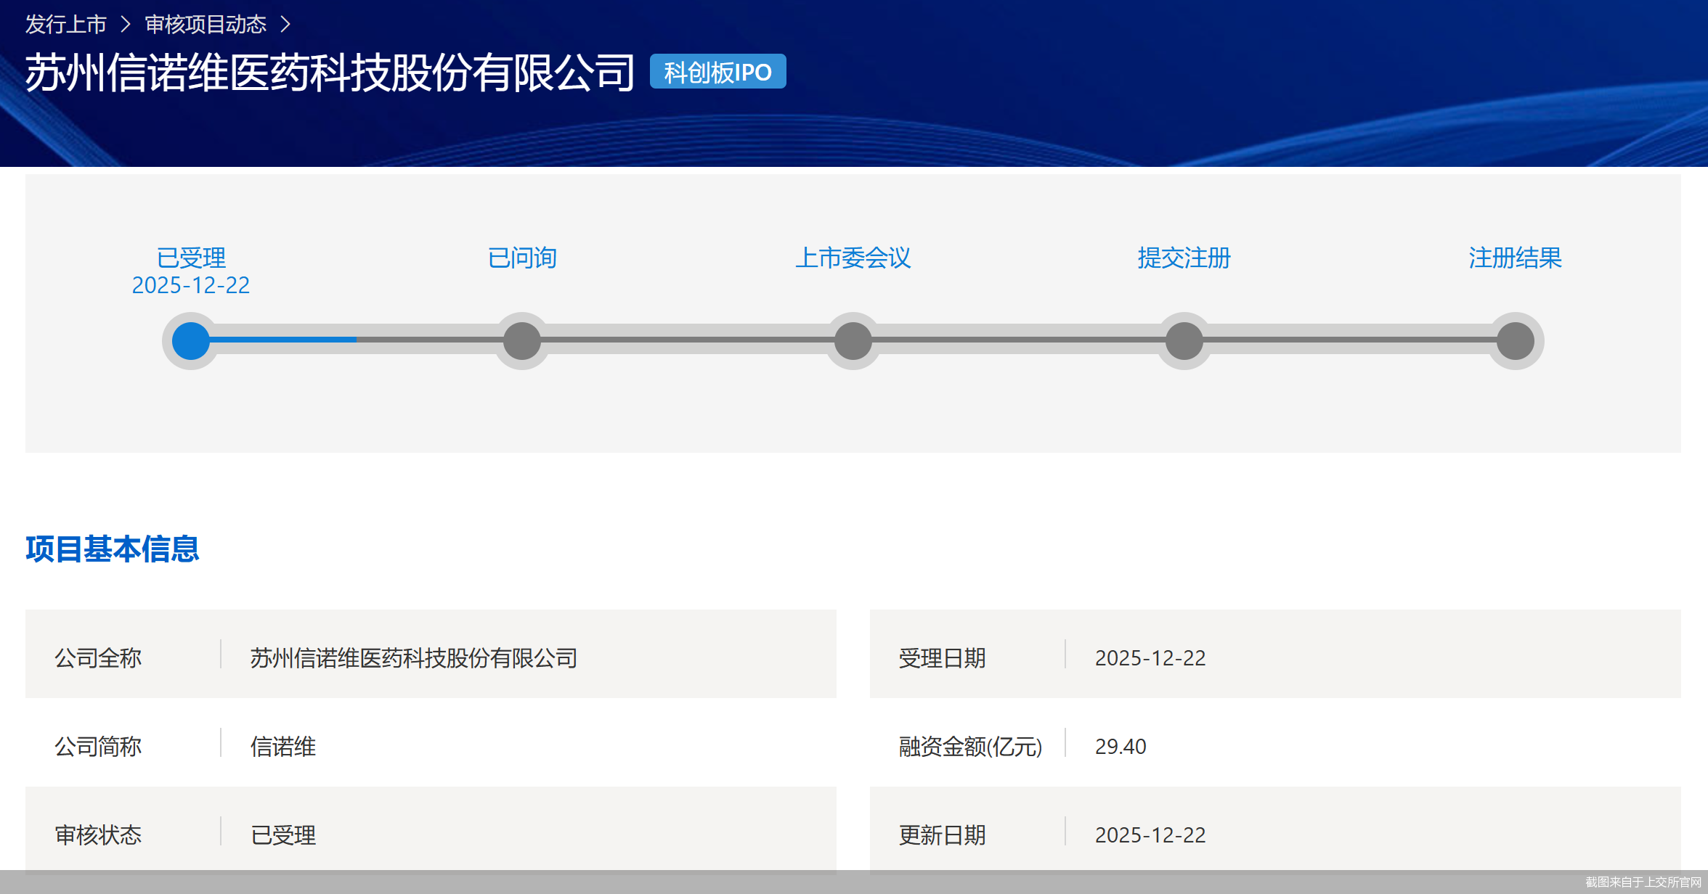This screenshot has width=1708, height=894.
Task: Click the 提交注册 stage circle
Action: coord(1184,340)
